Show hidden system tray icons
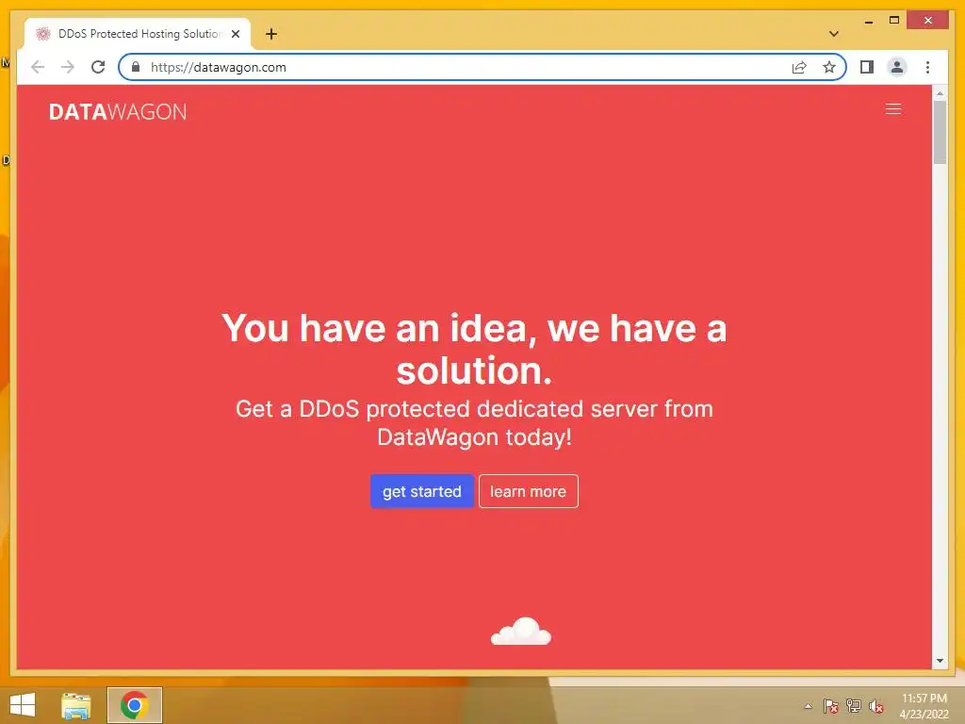The width and height of the screenshot is (965, 724). click(808, 706)
